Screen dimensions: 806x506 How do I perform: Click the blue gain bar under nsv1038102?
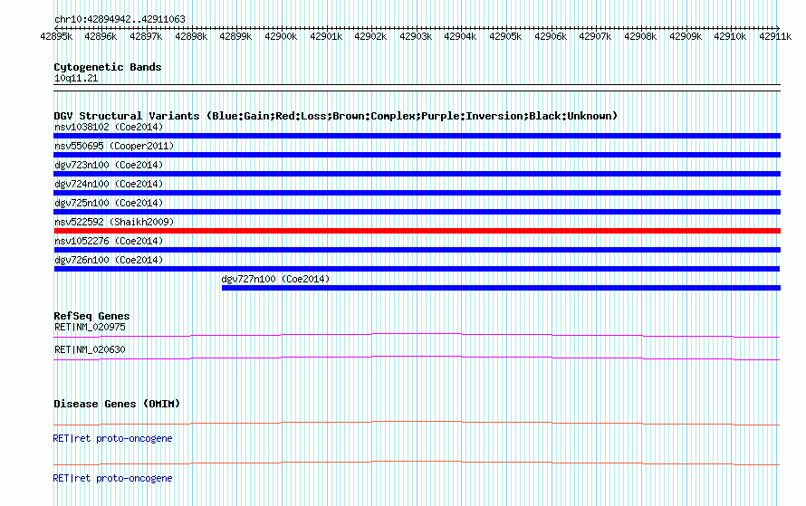click(417, 136)
